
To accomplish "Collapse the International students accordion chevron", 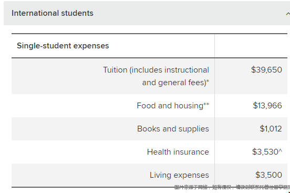I will [x=288, y=14].
